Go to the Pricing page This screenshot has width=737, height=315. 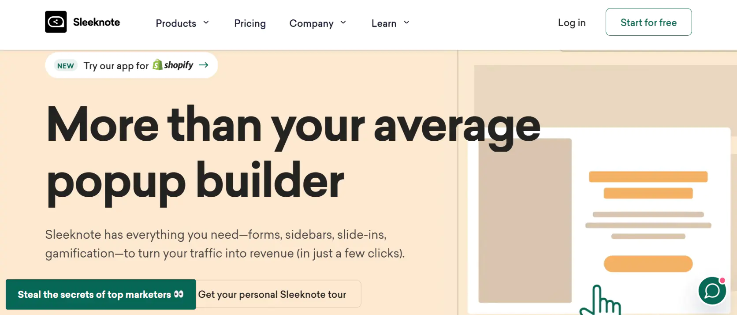[x=250, y=23]
